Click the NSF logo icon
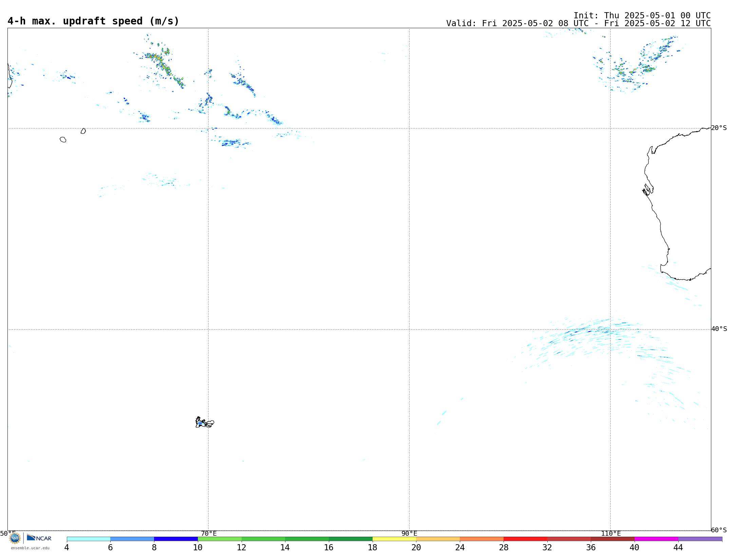 15,538
